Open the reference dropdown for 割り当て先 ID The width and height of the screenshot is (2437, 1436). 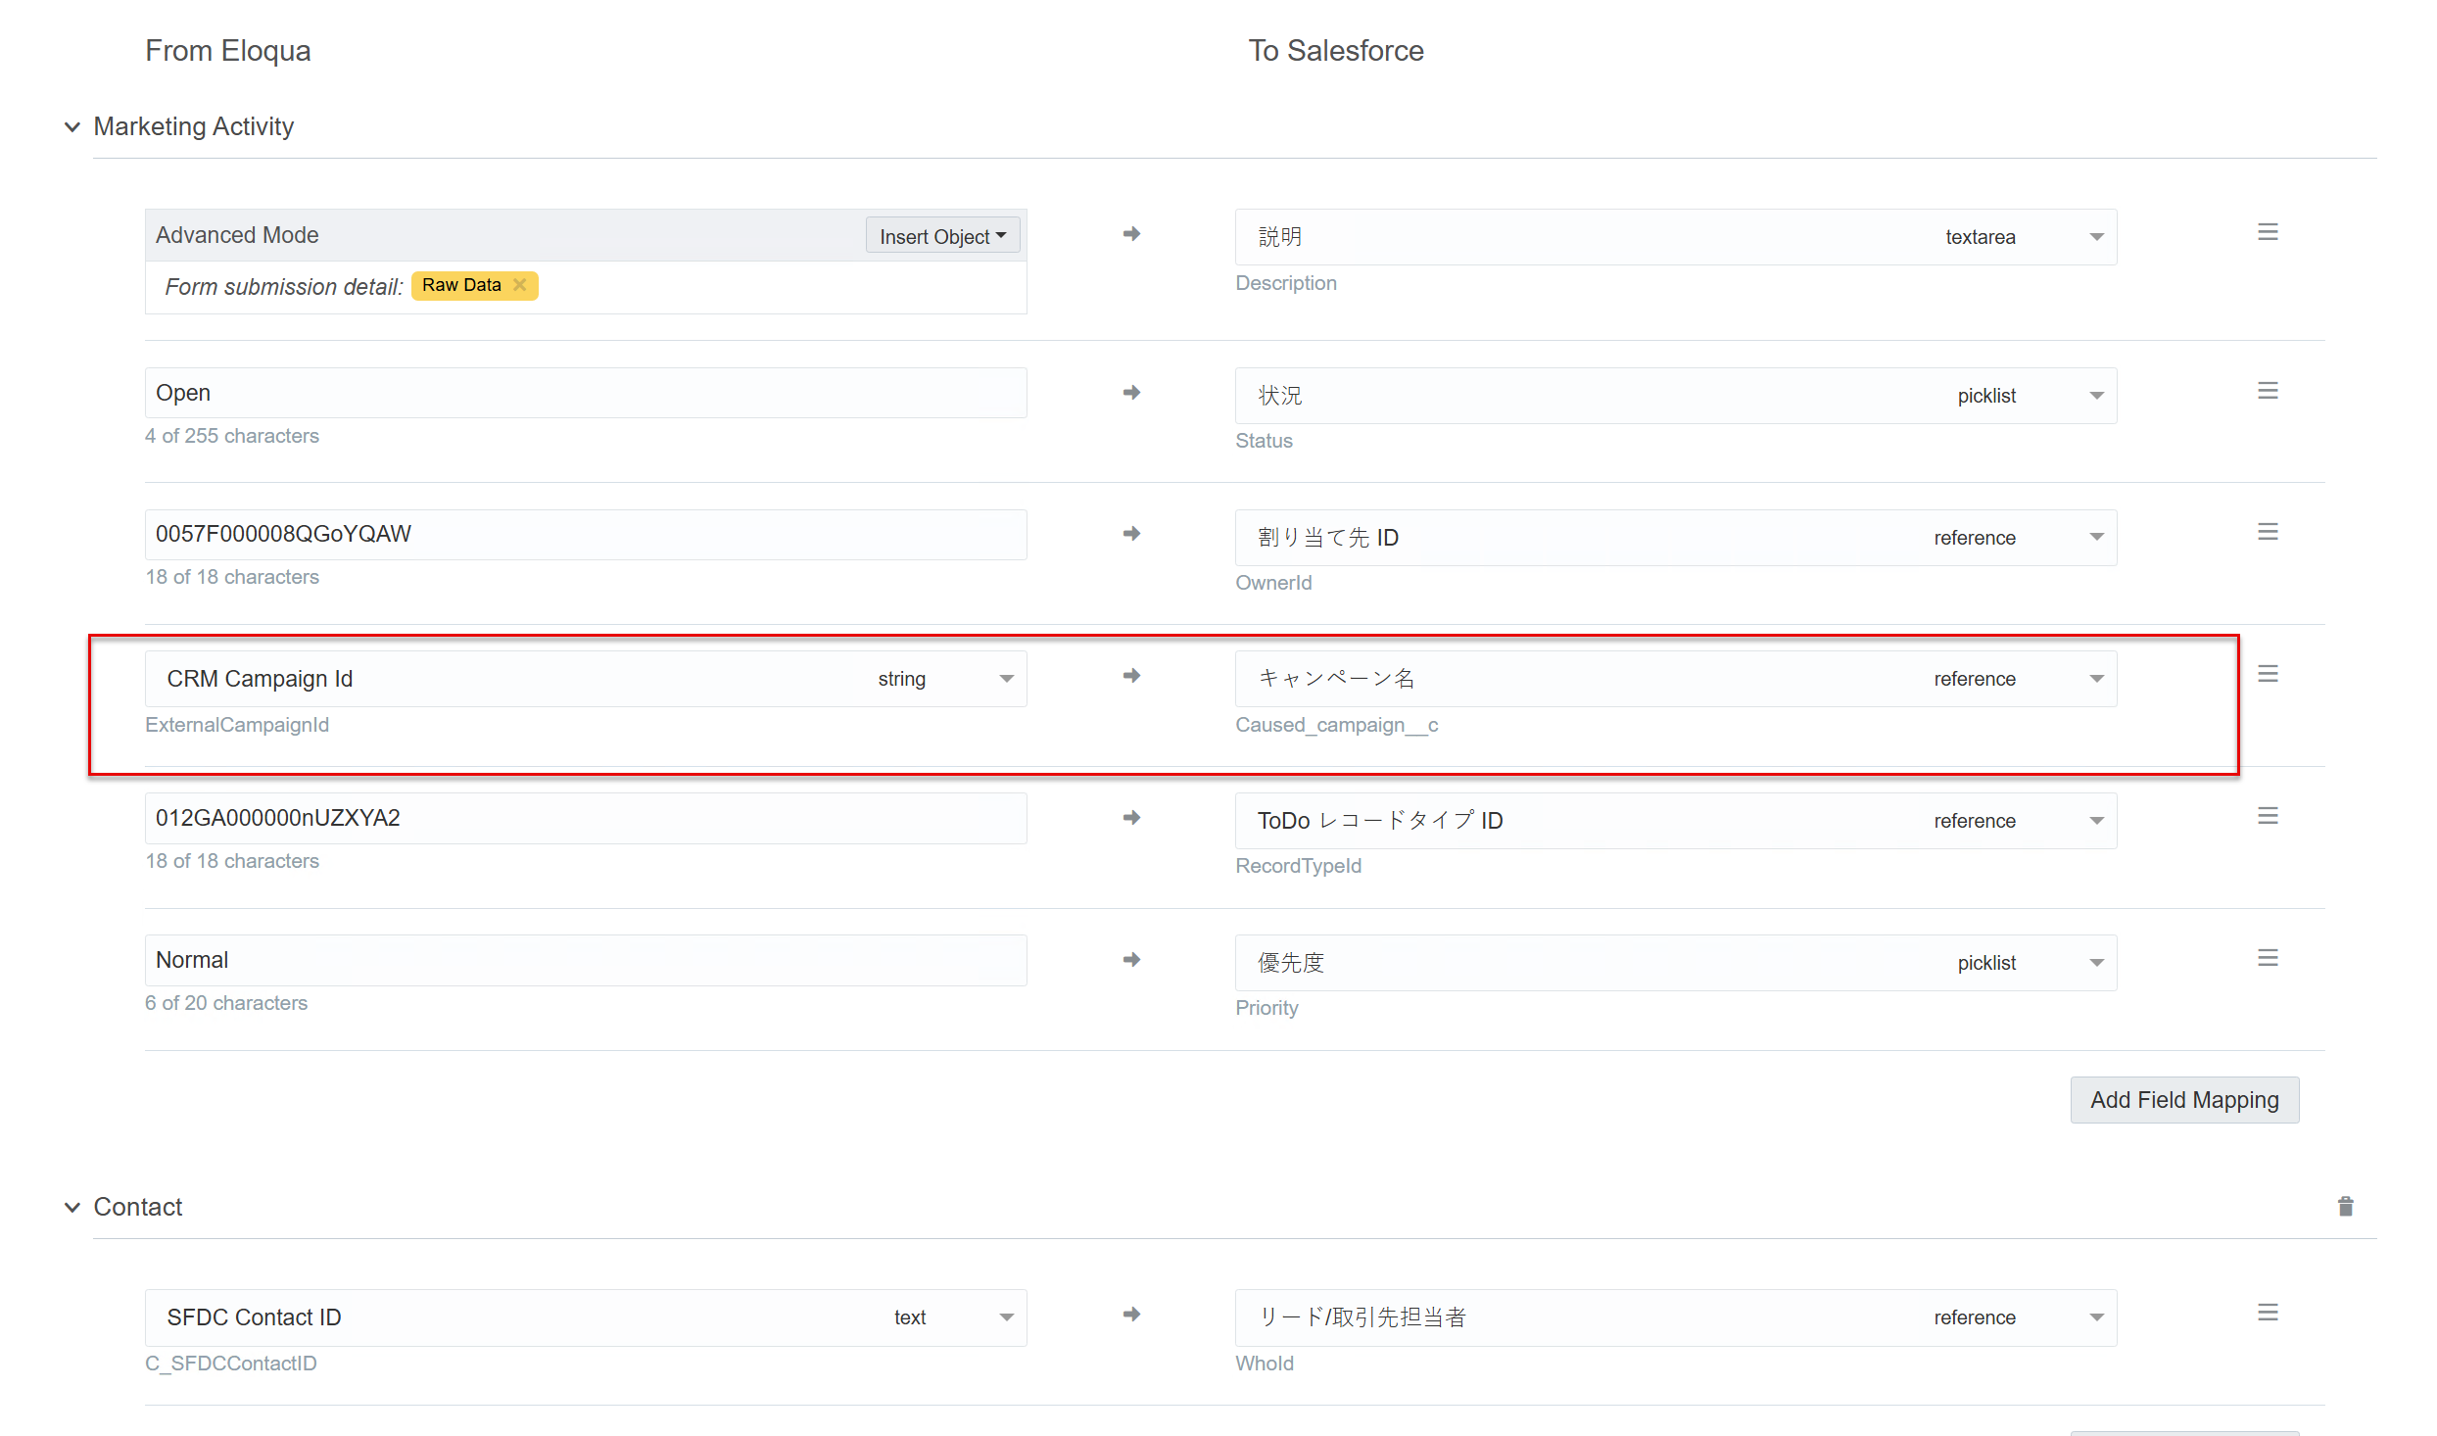point(2095,537)
